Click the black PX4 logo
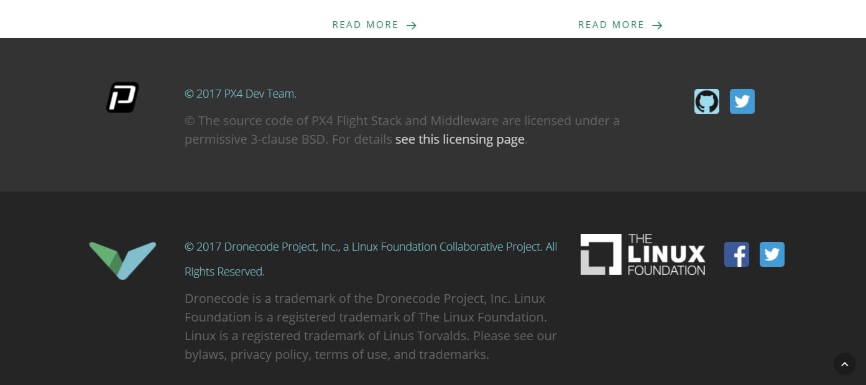Image resolution: width=866 pixels, height=385 pixels. click(122, 98)
